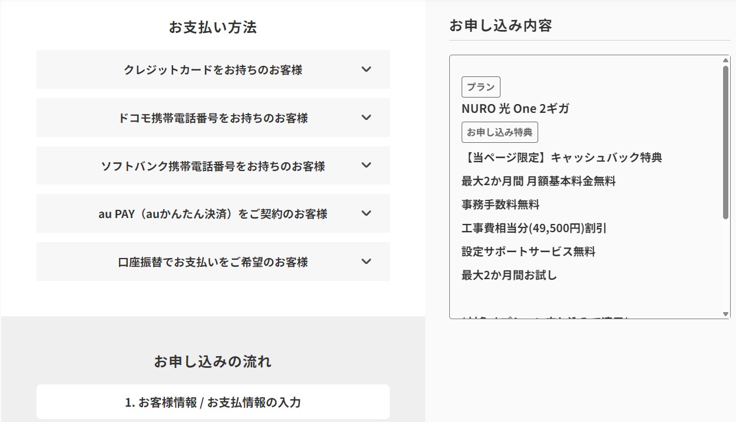
Task: Click the お申し込み特典 badge
Action: tap(500, 132)
